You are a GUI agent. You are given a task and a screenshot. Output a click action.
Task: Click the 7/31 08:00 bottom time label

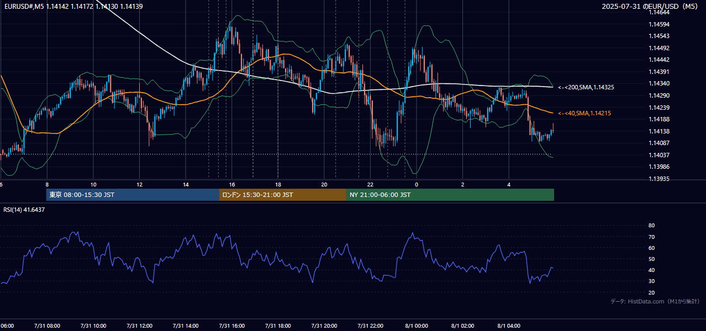coord(47,326)
